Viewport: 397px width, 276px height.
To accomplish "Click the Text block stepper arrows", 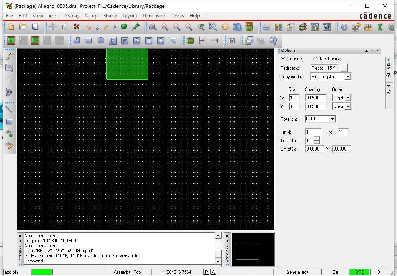I will (316, 140).
